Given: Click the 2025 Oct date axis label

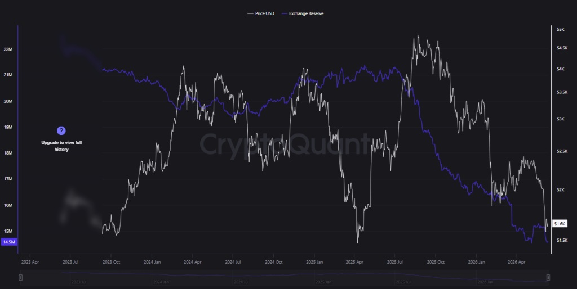Looking at the screenshot, I should coord(436,262).
